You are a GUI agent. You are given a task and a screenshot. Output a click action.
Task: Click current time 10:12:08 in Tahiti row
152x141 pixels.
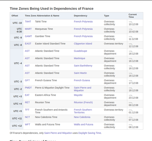click(133, 24)
